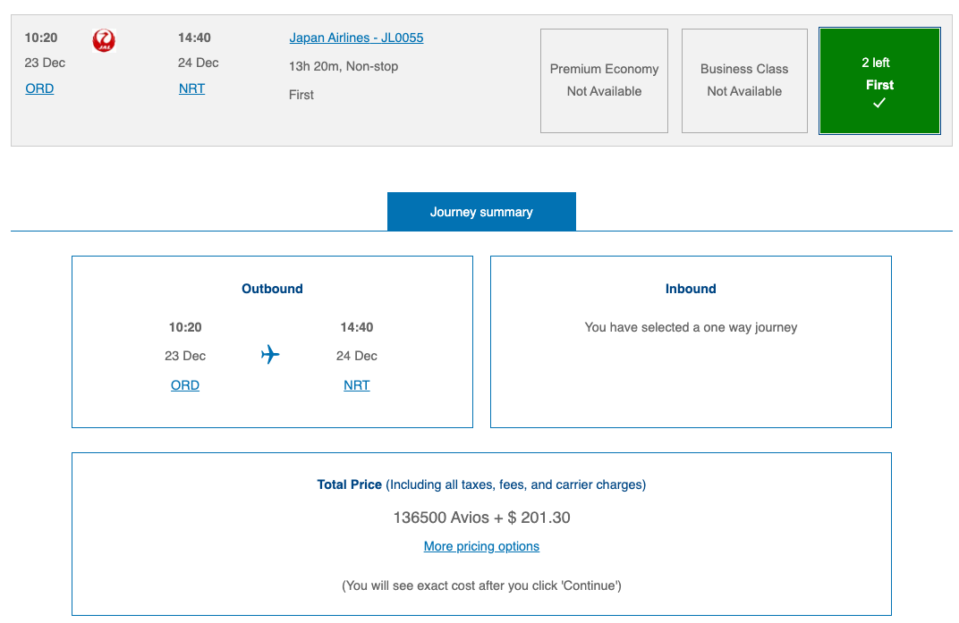Click the Premium Economy fare box
Image resolution: width=959 pixels, height=623 pixels.
tap(604, 80)
